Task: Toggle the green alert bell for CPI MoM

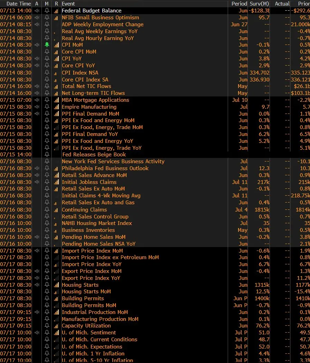Action: tap(47, 45)
